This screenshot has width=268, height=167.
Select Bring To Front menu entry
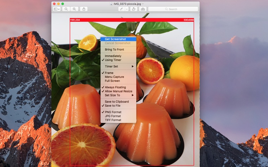118,49
